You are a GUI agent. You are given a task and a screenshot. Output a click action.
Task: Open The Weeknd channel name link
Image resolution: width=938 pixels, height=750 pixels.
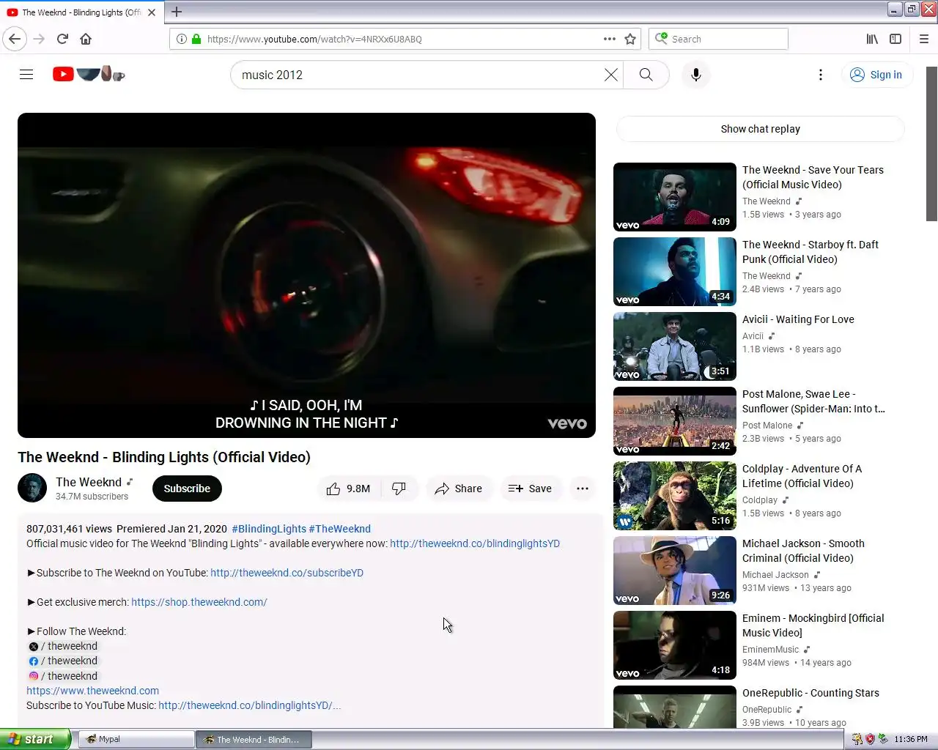click(x=89, y=482)
